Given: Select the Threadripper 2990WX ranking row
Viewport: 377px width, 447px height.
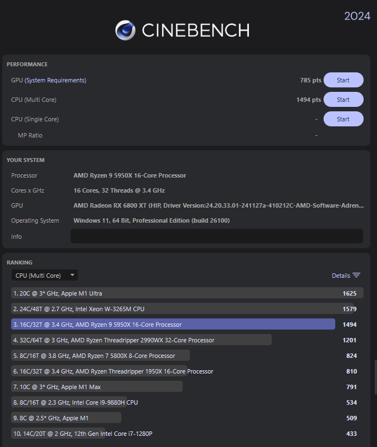Looking at the screenshot, I should [187, 340].
